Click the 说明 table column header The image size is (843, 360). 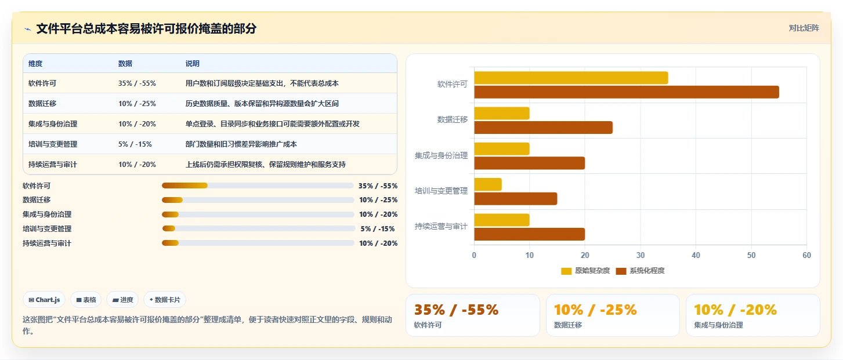(193, 64)
